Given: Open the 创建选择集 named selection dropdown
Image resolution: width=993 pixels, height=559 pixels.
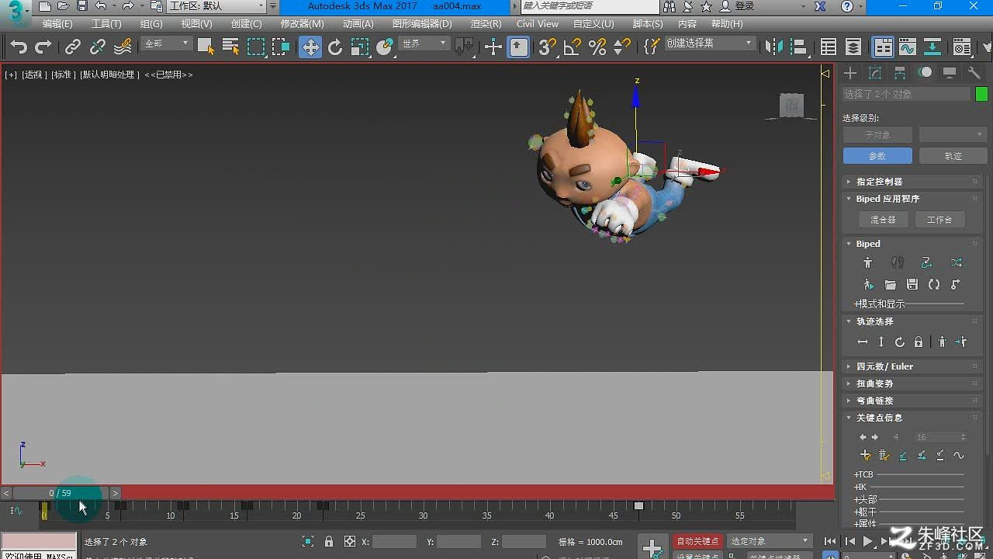Looking at the screenshot, I should [x=709, y=43].
